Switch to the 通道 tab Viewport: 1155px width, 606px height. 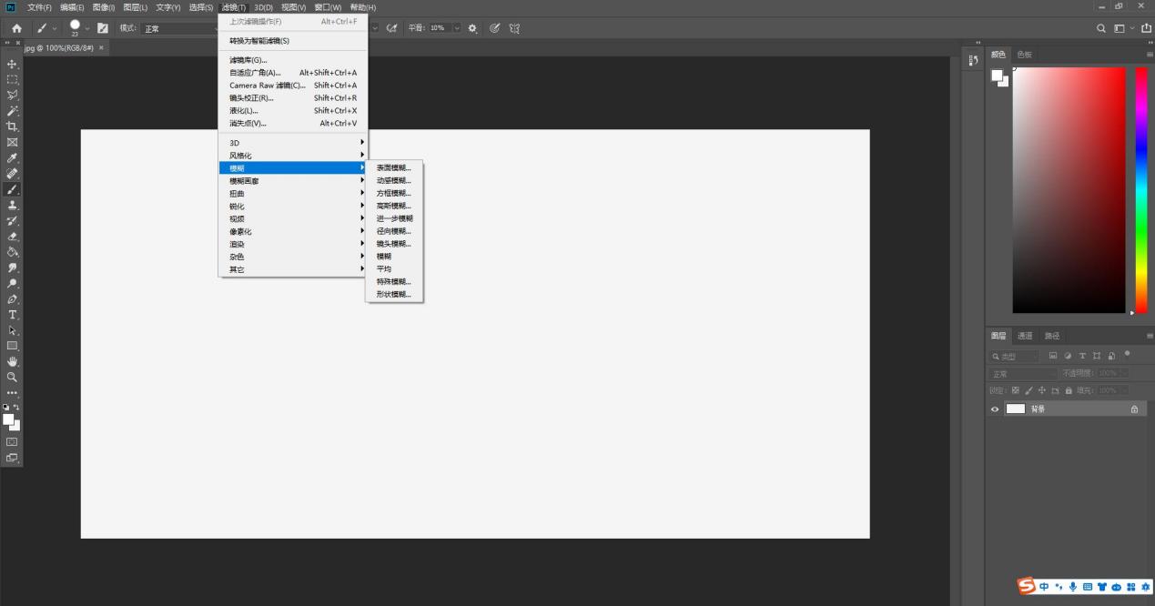pos(1025,336)
